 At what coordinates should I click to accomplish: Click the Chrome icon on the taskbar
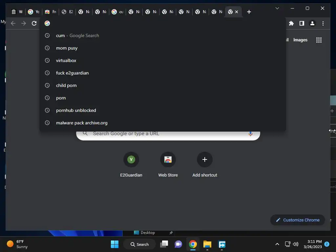click(x=193, y=244)
